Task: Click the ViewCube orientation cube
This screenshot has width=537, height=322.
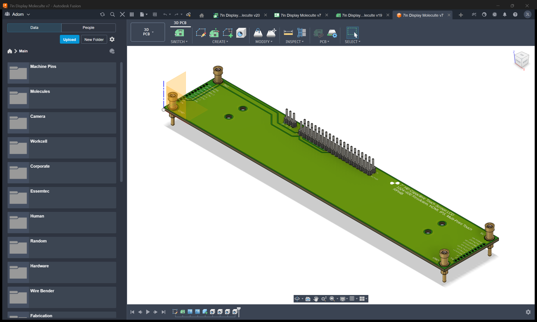Action: pos(521,60)
